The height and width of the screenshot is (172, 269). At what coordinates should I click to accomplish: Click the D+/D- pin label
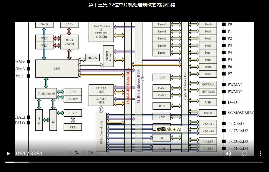point(233,102)
